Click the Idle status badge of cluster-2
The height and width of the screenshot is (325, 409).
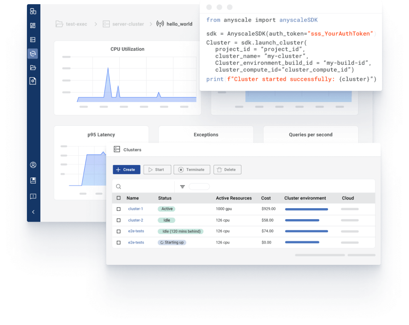[x=167, y=220]
